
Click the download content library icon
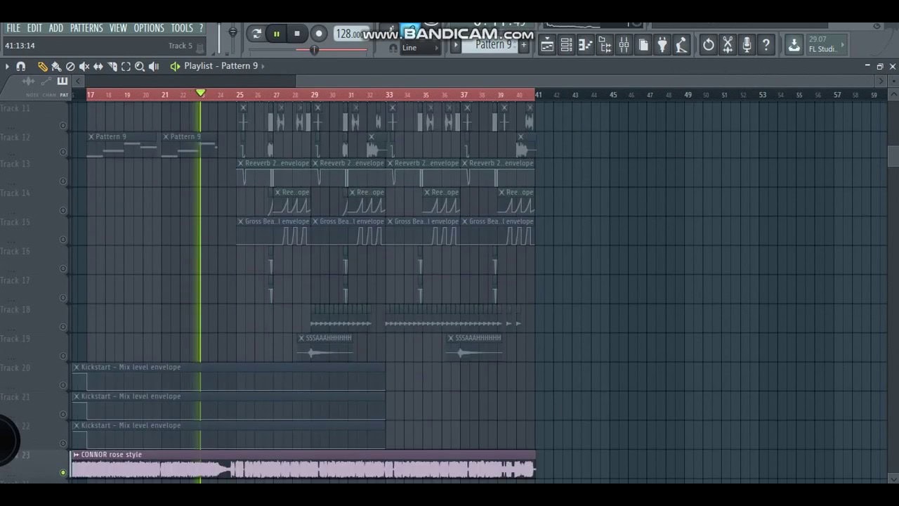click(x=794, y=46)
